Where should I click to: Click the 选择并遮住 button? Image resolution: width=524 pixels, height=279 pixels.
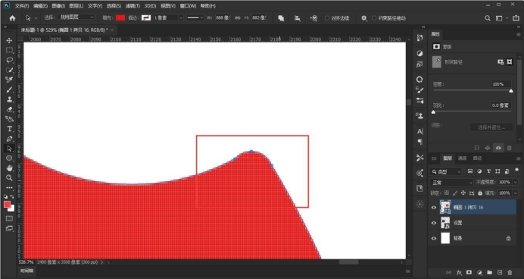click(x=491, y=127)
